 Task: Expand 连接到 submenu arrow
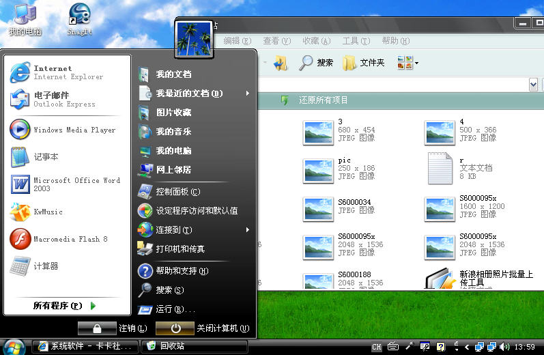click(247, 230)
